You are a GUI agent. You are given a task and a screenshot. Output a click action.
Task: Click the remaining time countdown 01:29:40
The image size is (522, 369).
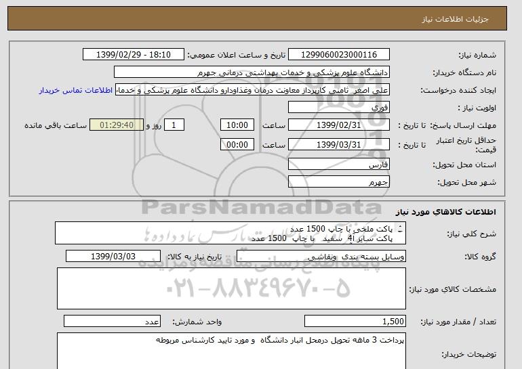click(x=117, y=125)
